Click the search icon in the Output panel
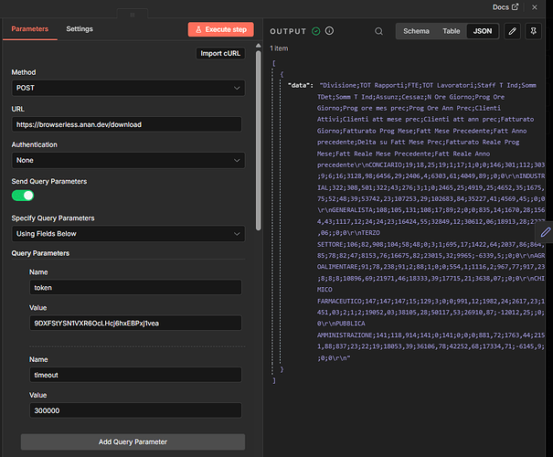 tap(379, 31)
